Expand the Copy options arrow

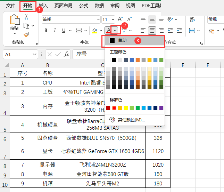pyautogui.click(x=33, y=26)
